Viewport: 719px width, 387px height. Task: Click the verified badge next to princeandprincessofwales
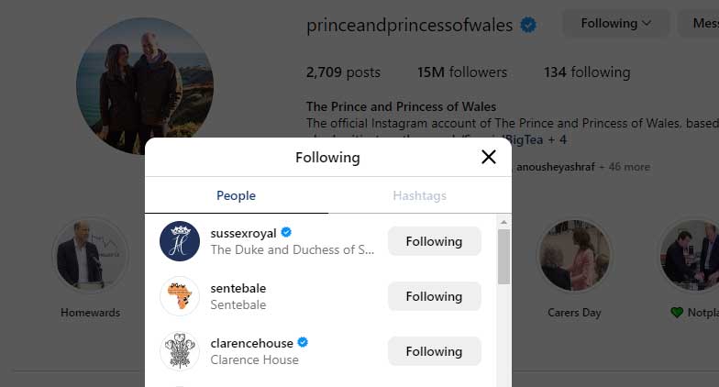(528, 25)
